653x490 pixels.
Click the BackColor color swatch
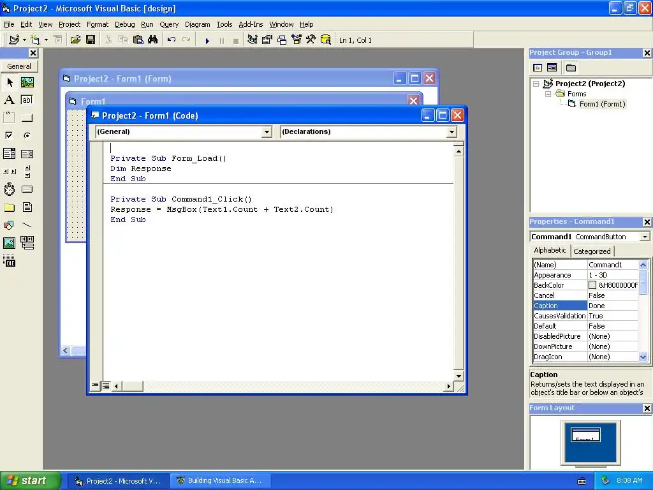(x=592, y=285)
